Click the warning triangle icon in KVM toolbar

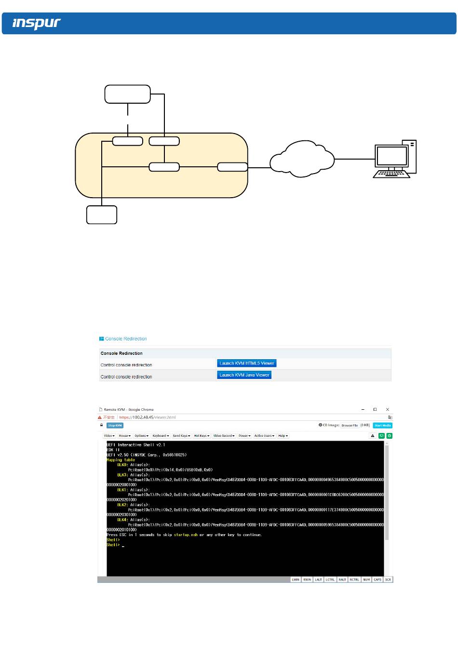(373, 436)
